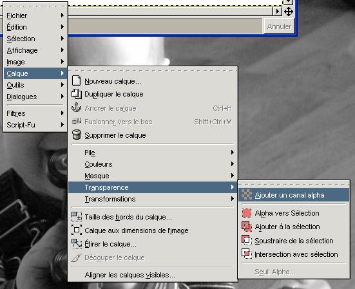Image resolution: width=355 pixels, height=289 pixels.
Task: Click the vertical scrollbar down arrow
Action: pyautogui.click(x=288, y=2)
